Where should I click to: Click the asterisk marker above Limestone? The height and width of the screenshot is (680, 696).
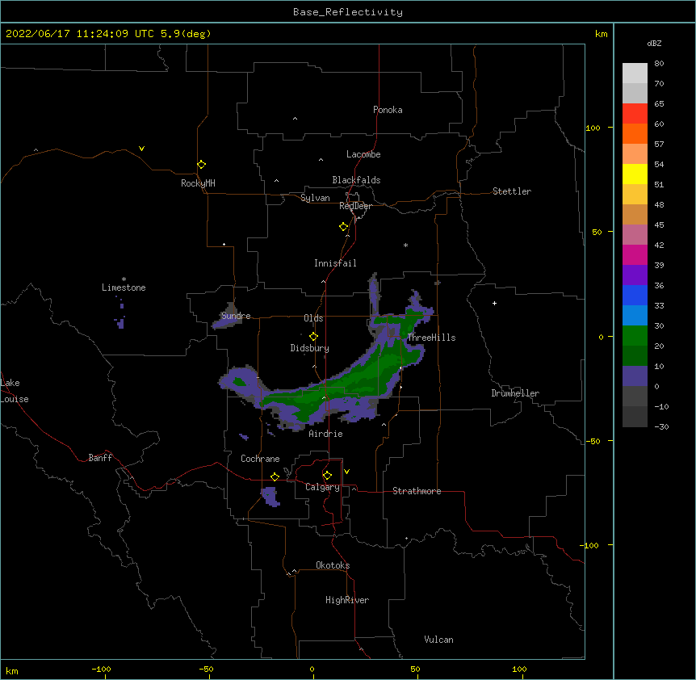tap(124, 279)
